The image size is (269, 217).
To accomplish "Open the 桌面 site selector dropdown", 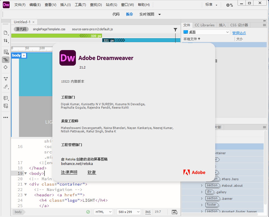I will (206, 32).
